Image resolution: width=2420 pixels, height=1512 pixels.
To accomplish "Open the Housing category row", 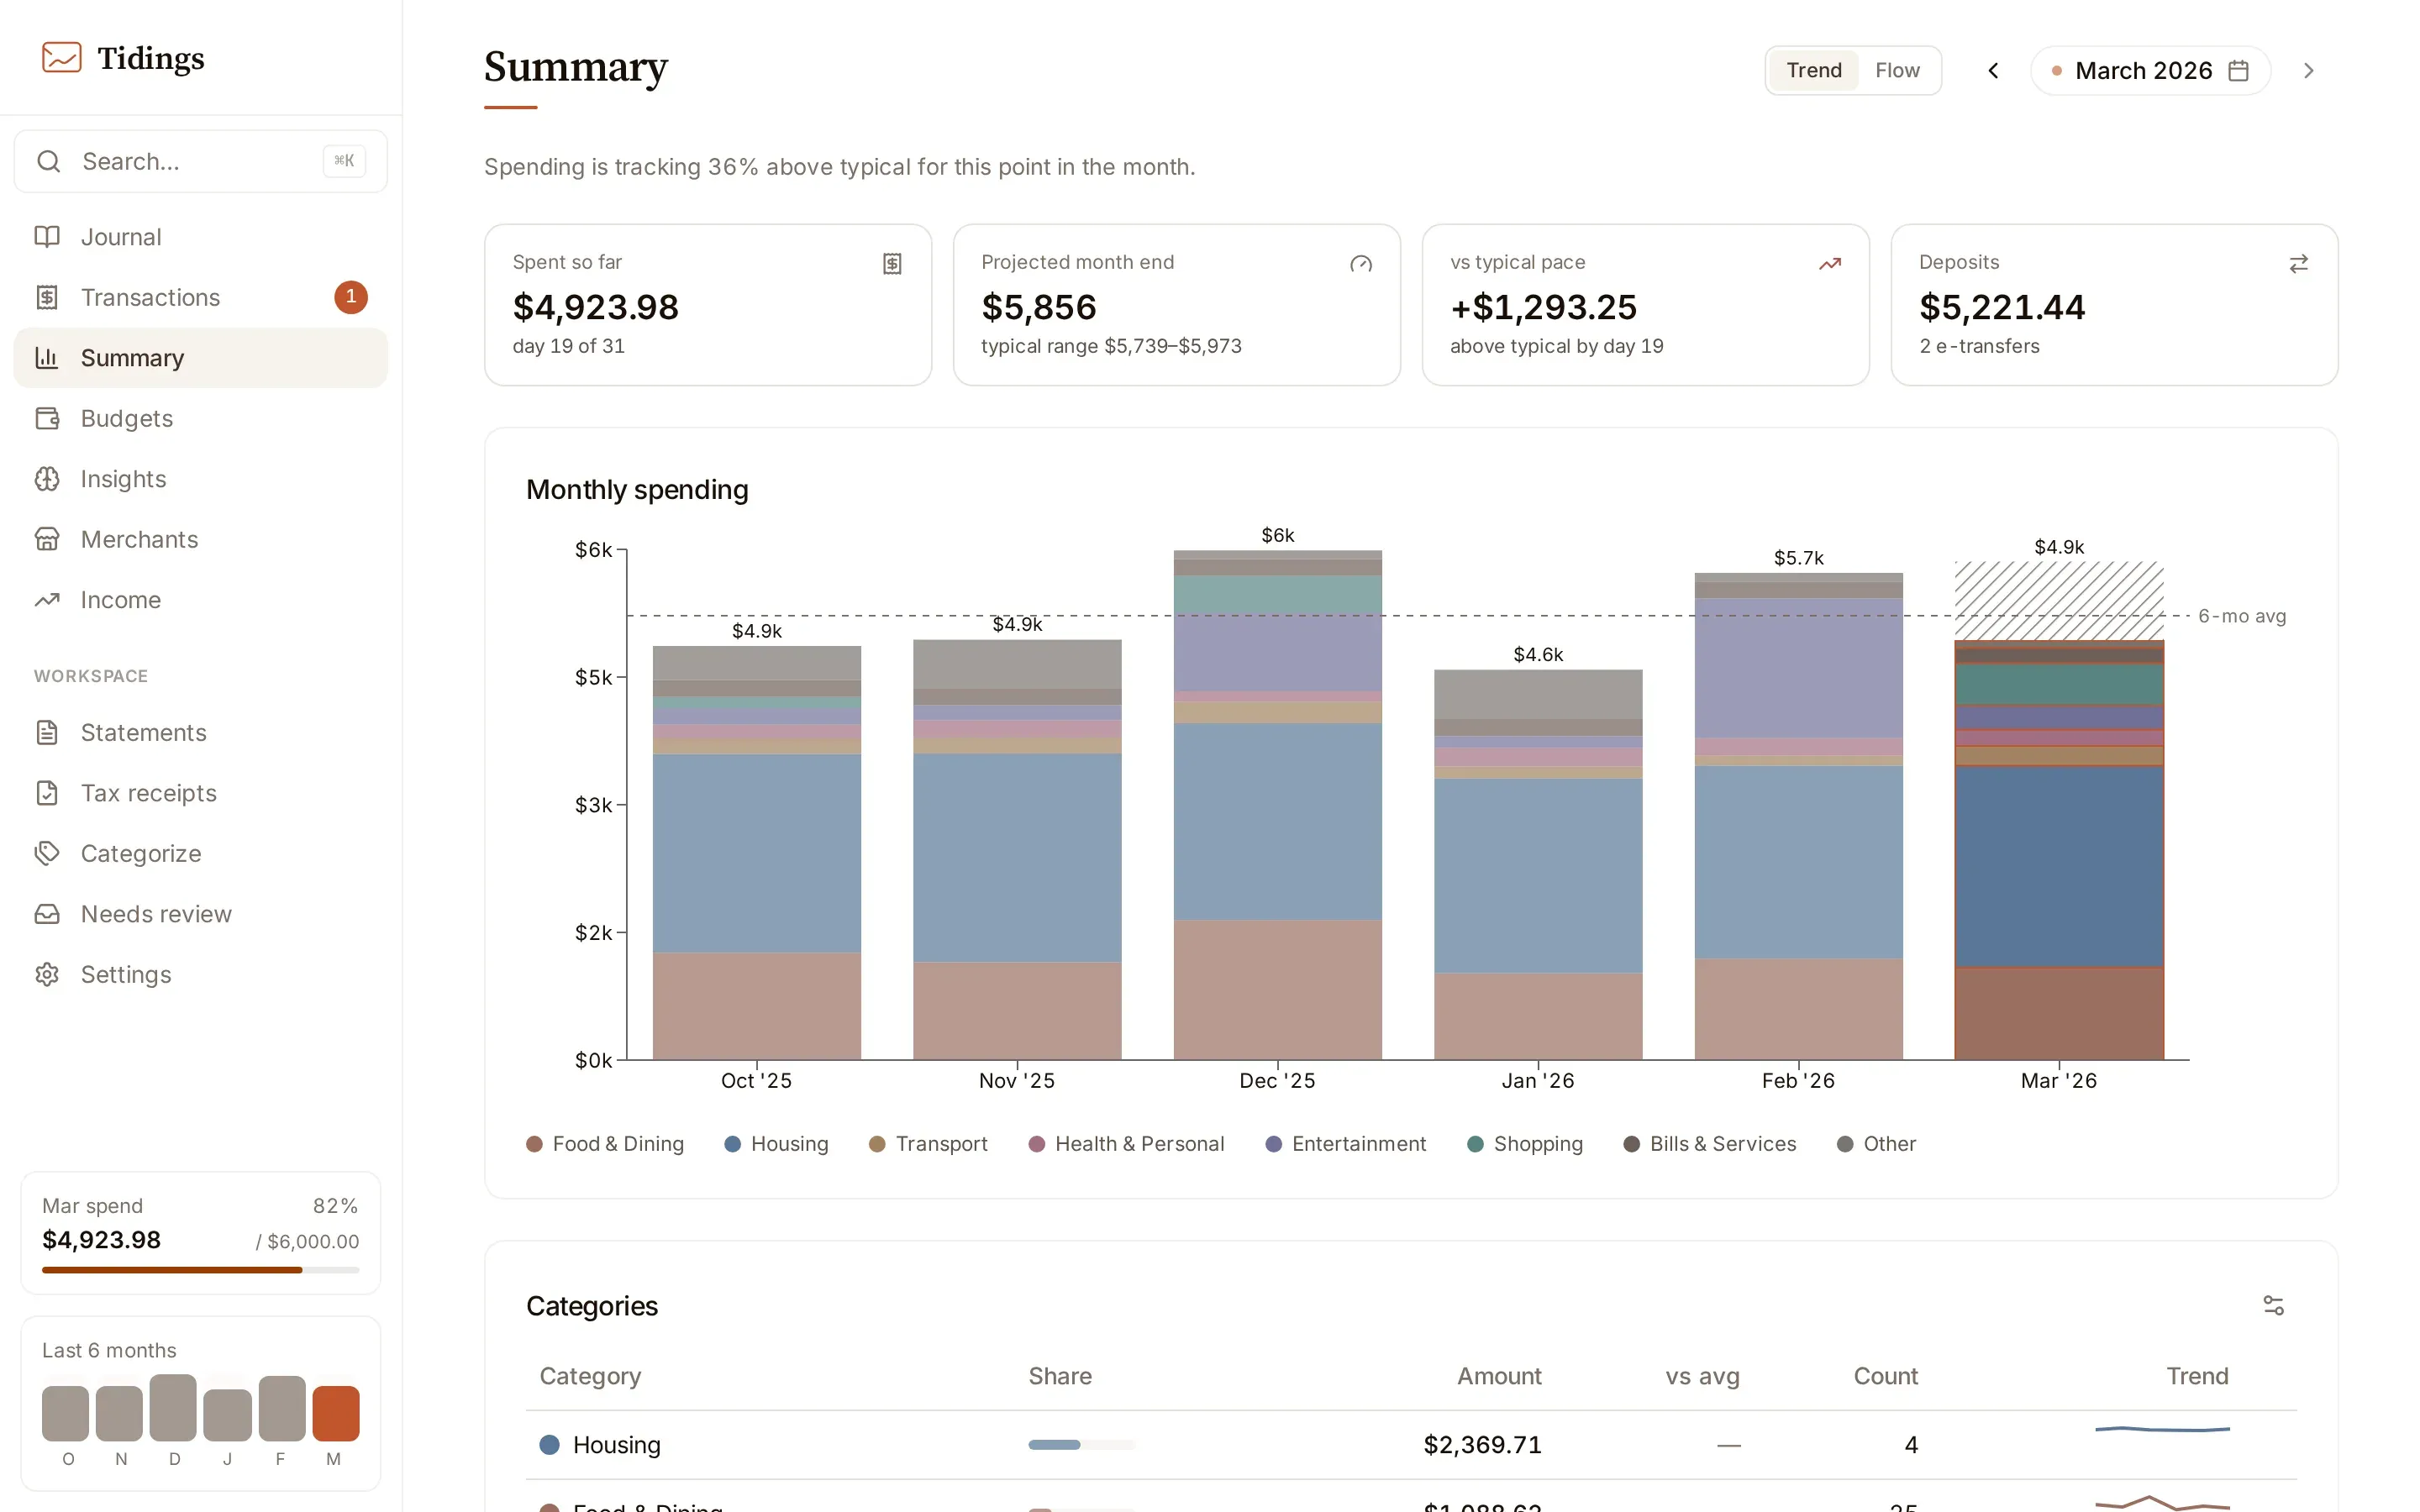I will coord(1411,1444).
